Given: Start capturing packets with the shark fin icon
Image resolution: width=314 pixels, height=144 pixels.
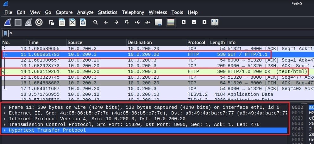Looking at the screenshot, I should tap(8, 22).
